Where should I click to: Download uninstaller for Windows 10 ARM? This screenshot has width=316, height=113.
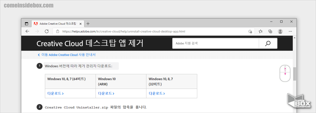[106, 93]
